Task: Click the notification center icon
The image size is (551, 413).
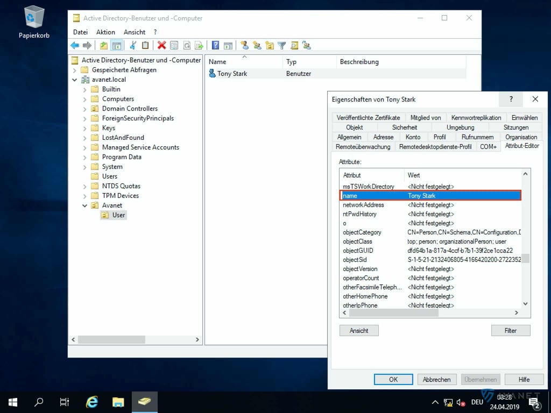Action: [534, 403]
